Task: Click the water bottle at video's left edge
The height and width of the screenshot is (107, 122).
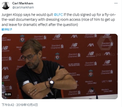Action: tap(3, 90)
